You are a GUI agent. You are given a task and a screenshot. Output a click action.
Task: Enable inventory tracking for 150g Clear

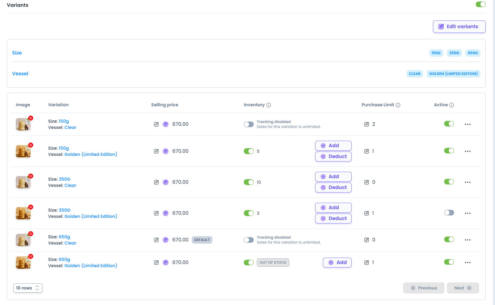(249, 124)
